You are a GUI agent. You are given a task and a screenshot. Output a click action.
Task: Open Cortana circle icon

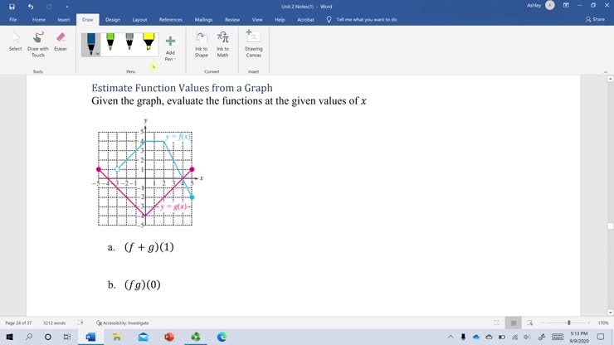point(48,337)
